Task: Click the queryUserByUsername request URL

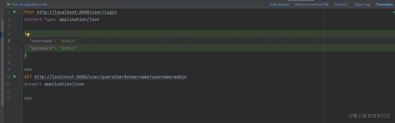Action: (x=110, y=77)
